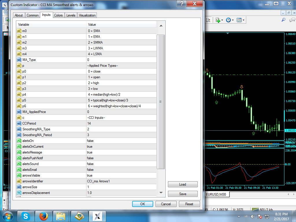Click the Cancel button

coord(166,204)
